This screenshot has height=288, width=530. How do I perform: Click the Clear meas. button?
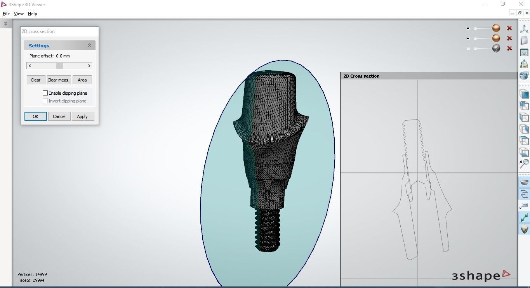point(59,80)
